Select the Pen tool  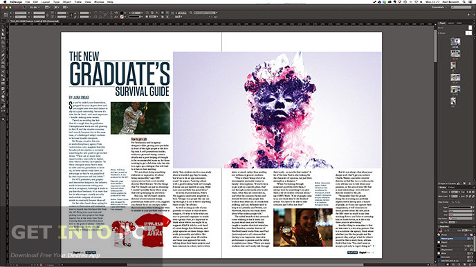point(3,55)
